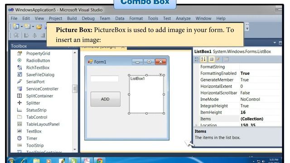Select SplitContainer in the Toolbox
The width and height of the screenshot is (290, 163).
click(x=39, y=96)
